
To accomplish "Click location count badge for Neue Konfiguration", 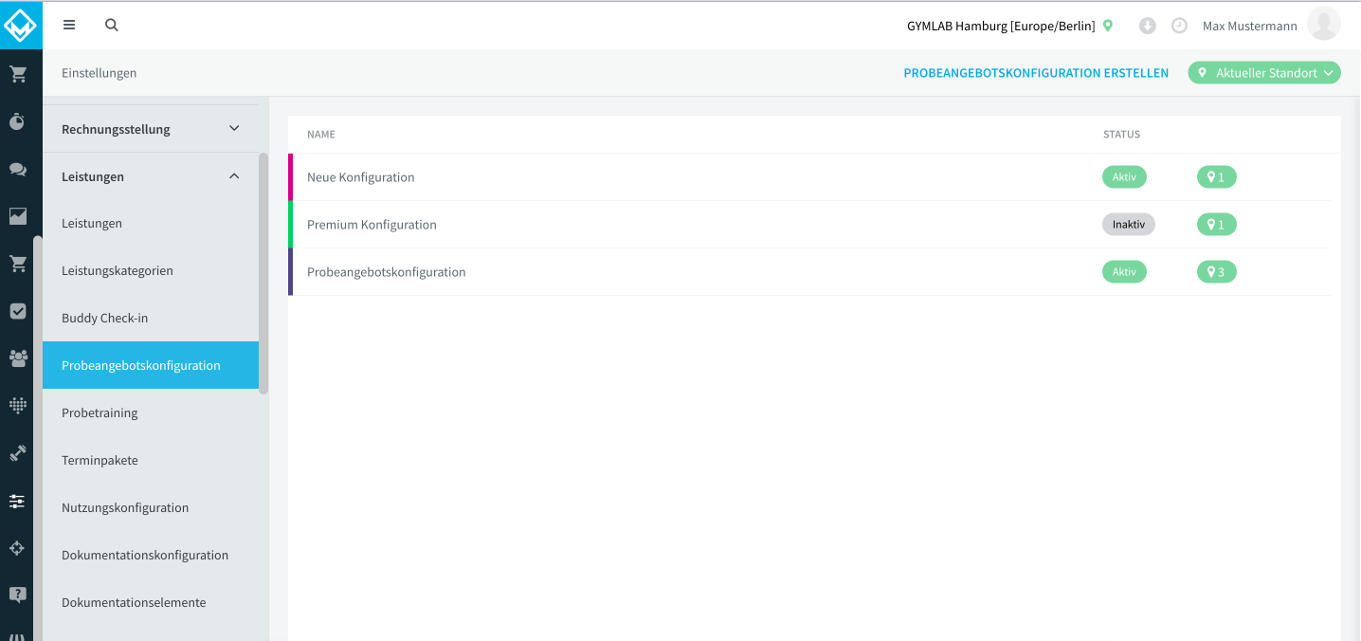I will (x=1217, y=177).
